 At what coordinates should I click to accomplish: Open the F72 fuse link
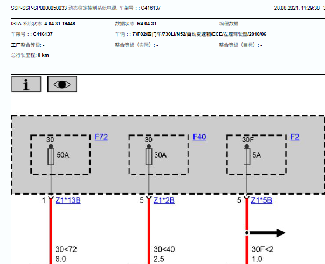[101, 137]
